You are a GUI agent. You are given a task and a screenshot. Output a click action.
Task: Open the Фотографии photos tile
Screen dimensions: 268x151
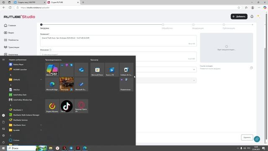(x=67, y=84)
